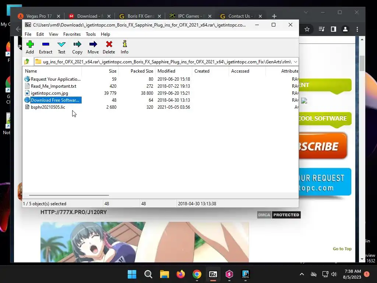Screen dimensions: 377x283
Task: Click the volume icon in system tray
Action: pyautogui.click(x=334, y=274)
